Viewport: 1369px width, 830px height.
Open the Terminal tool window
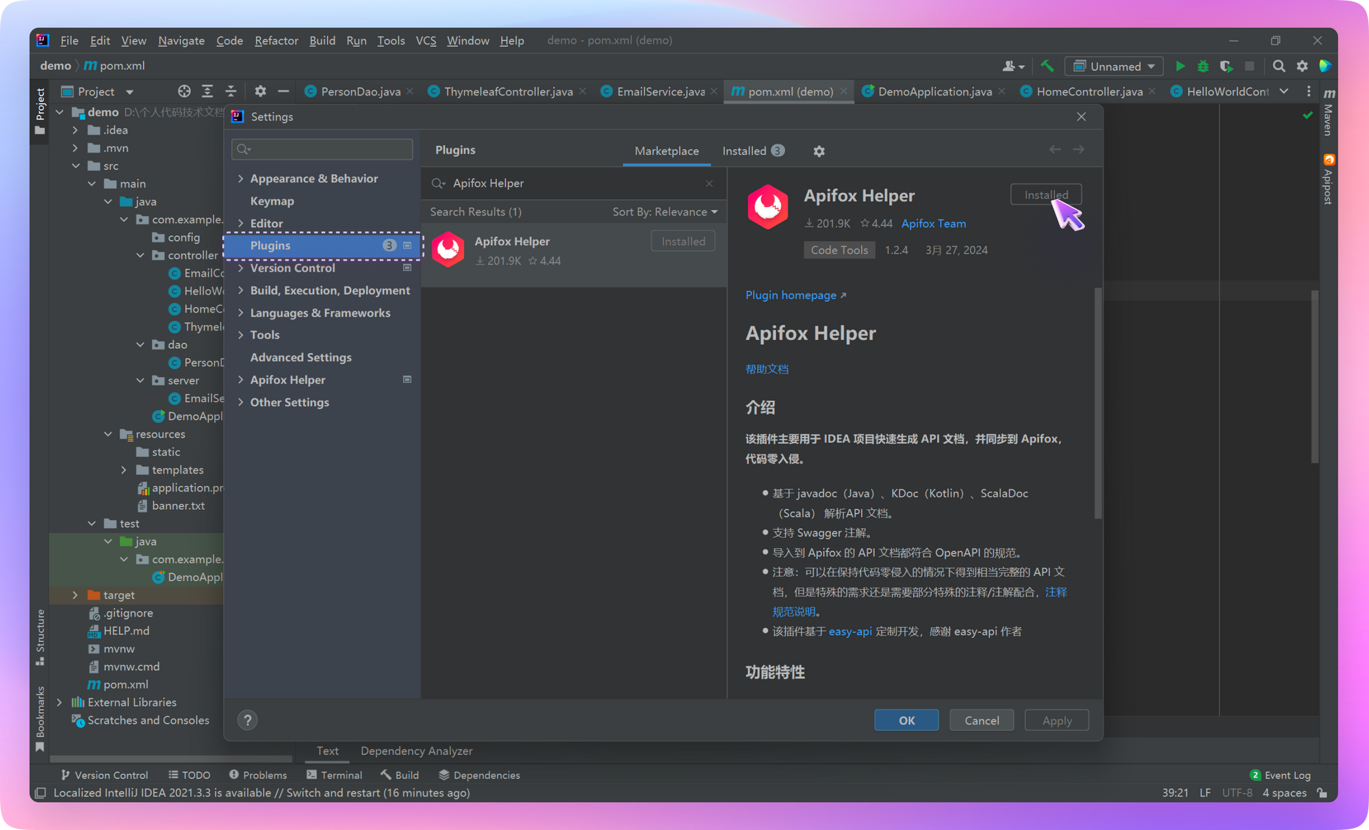[x=335, y=775]
